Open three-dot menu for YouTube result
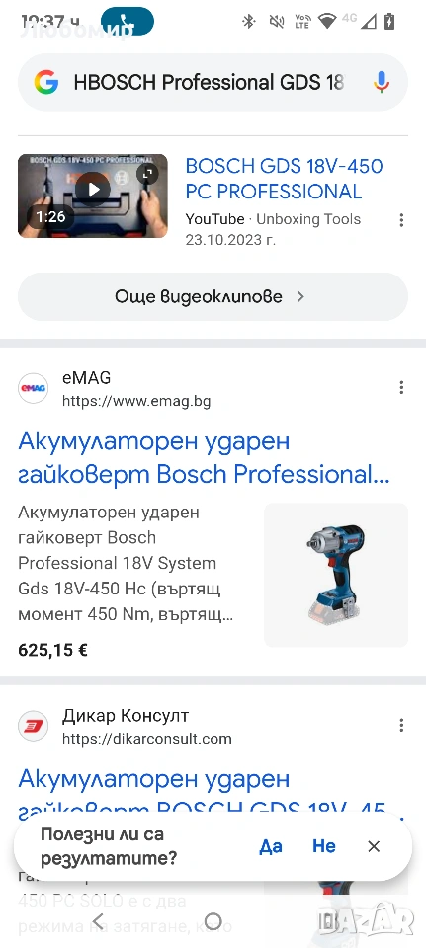This screenshot has height=948, width=426. 401,220
